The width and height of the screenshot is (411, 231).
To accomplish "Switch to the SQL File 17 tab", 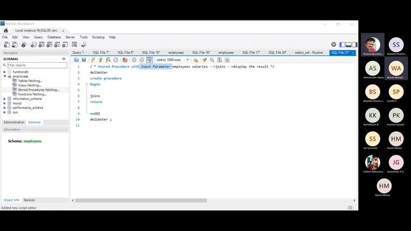I will pos(251,53).
